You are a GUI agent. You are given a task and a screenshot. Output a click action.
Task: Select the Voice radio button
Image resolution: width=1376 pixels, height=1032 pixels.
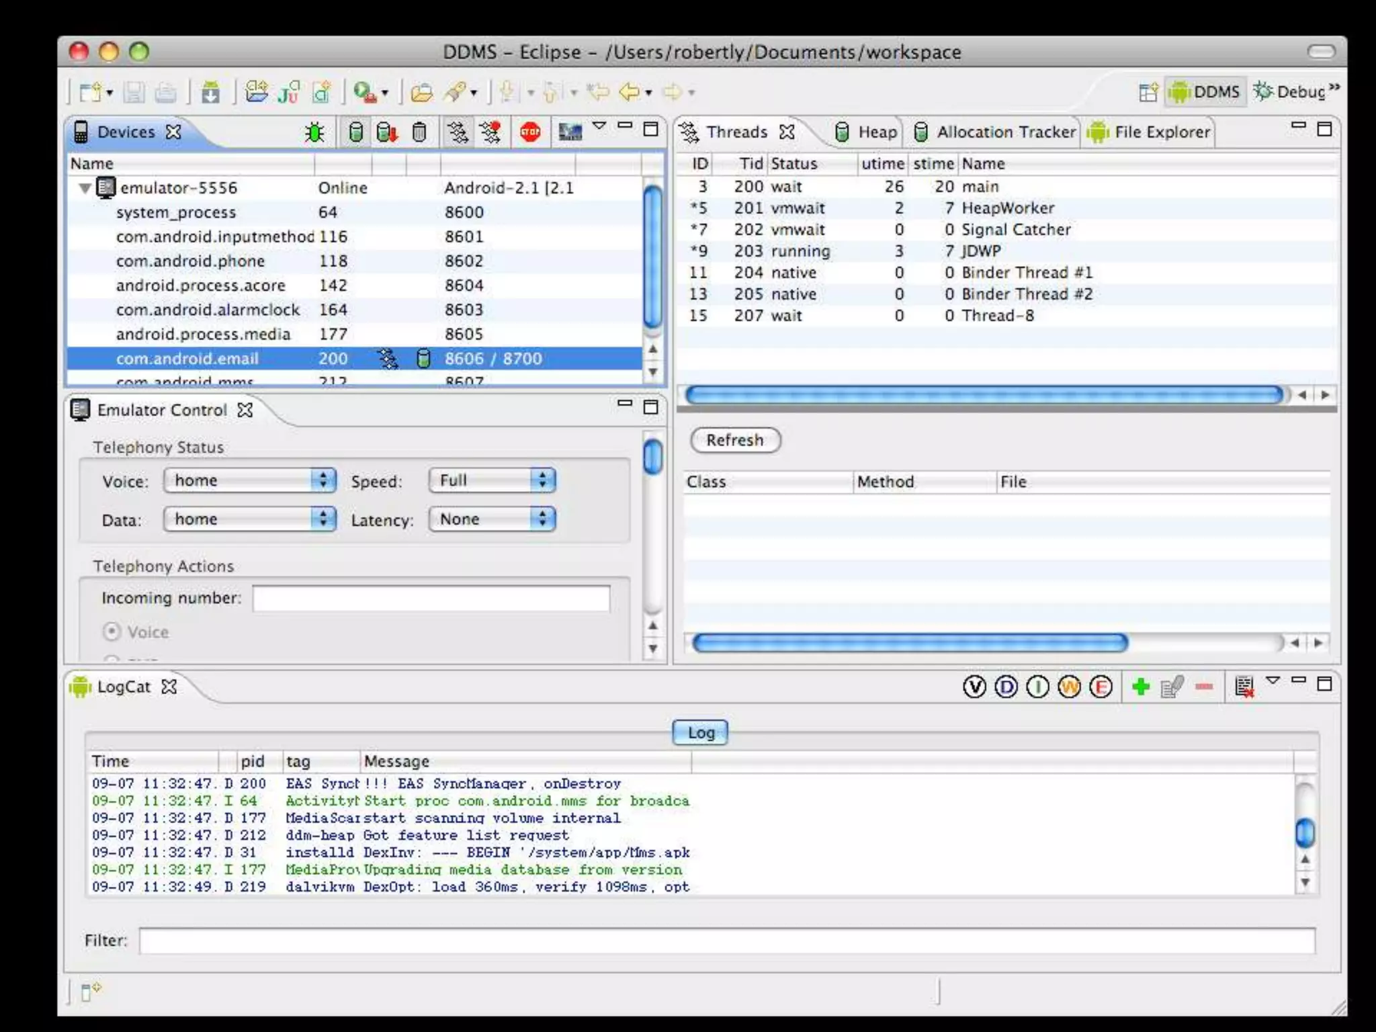pyautogui.click(x=112, y=632)
